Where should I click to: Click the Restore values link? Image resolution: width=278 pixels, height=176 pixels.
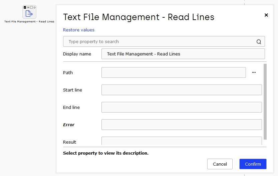pos(79,30)
